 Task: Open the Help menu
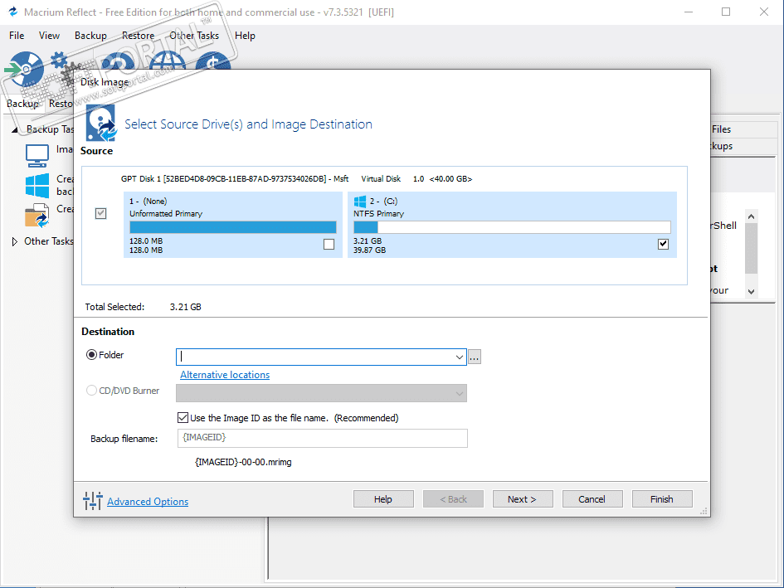coord(245,36)
